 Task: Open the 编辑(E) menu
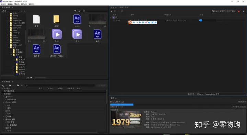[10, 4]
